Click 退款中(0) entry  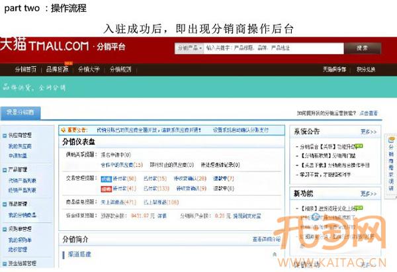click(x=224, y=189)
